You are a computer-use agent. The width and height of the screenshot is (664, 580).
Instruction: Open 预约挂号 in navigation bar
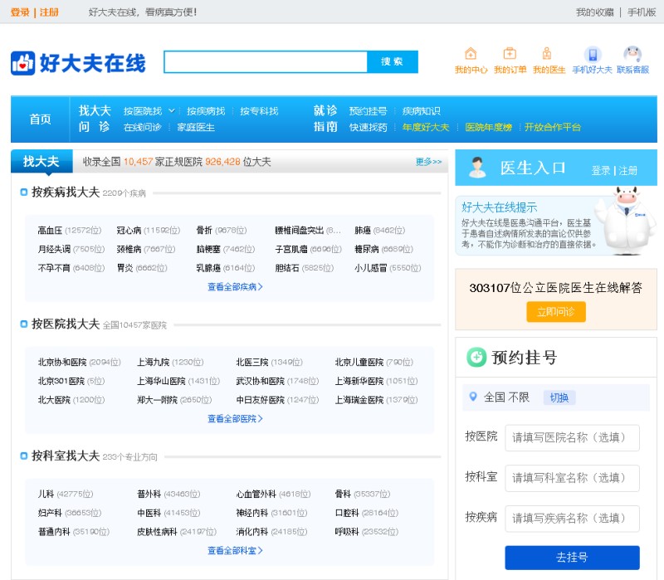(368, 111)
